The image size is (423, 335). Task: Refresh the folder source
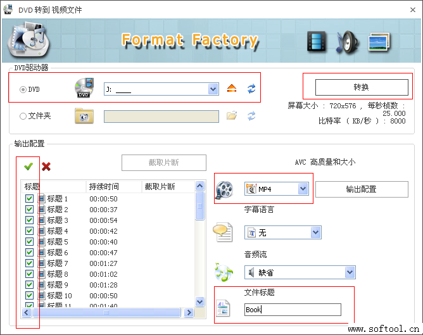pos(251,116)
